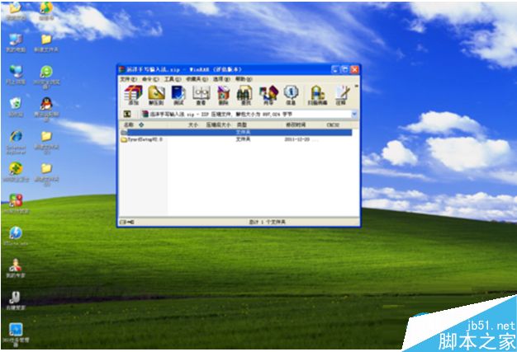Open the Help (帮助) menu
Viewport: 517px width, 352px height.
[x=244, y=79]
